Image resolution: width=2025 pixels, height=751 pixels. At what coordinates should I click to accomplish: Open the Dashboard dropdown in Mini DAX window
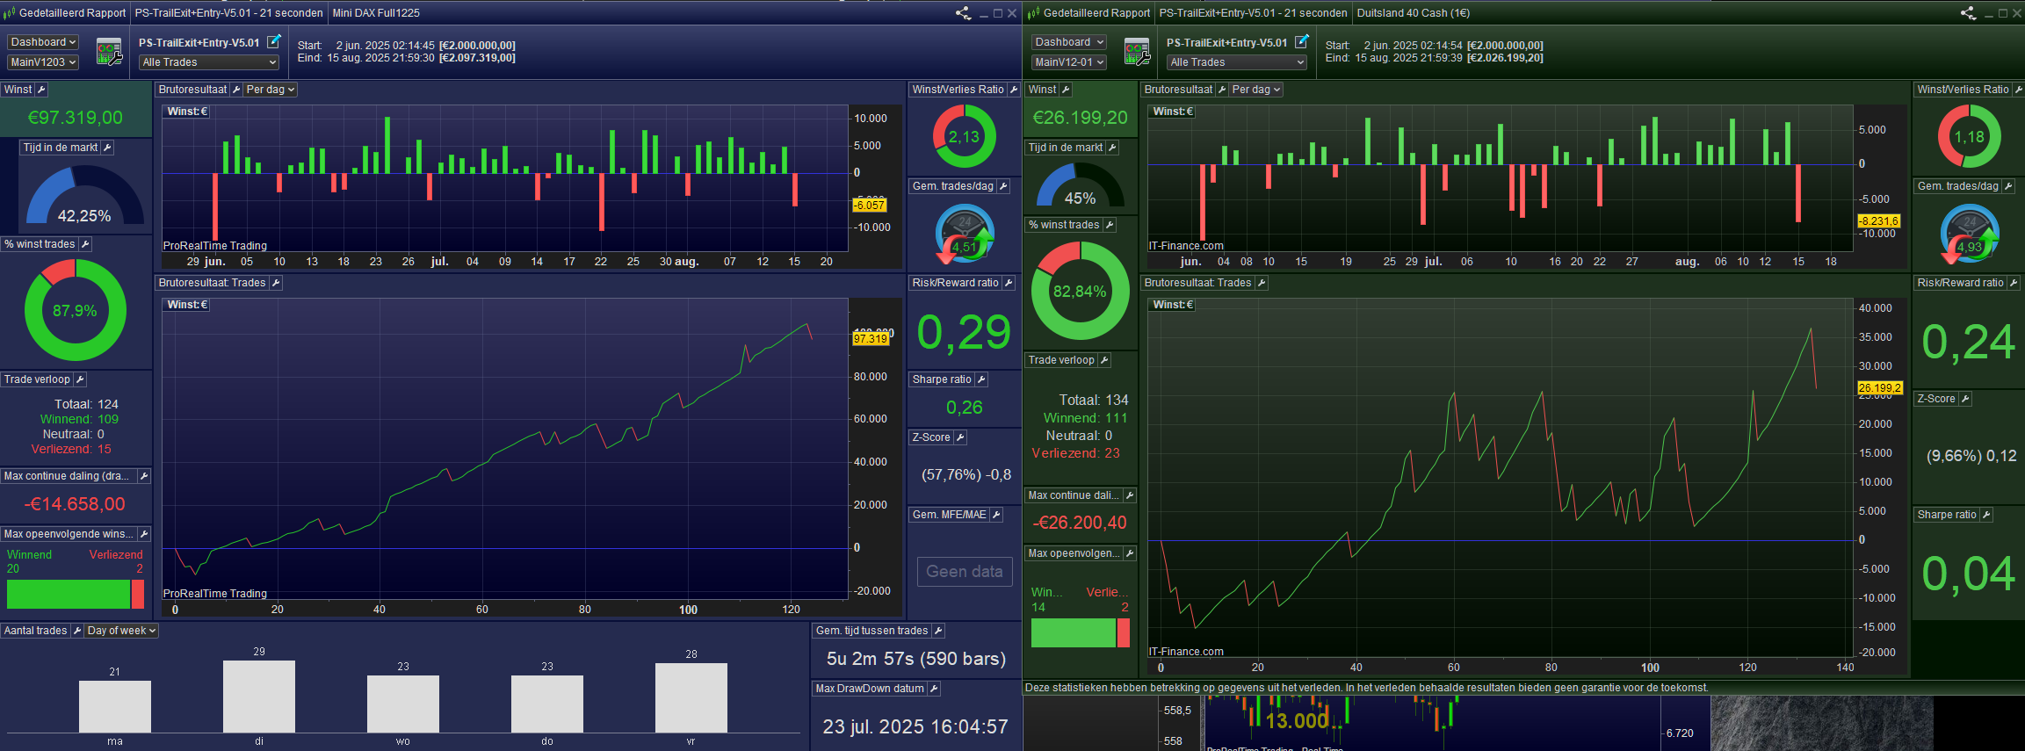[43, 42]
